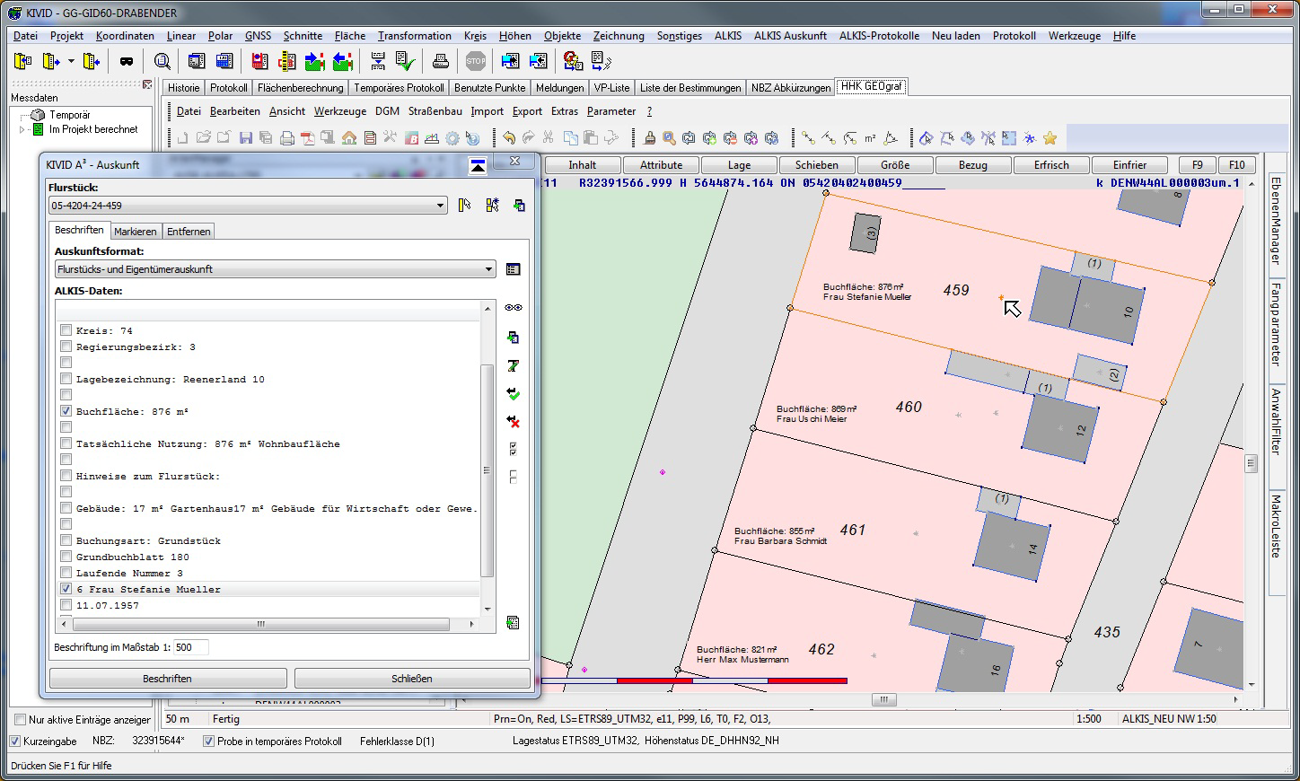1300x781 pixels.
Task: Click the magnifier search icon in main toolbar
Action: (x=162, y=61)
